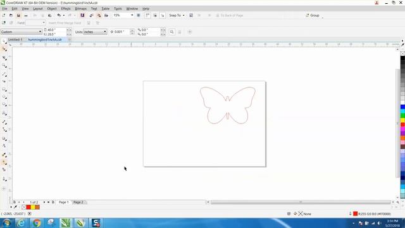405x228 pixels.
Task: Expand the document palette flyout arrow
Action: (x=11, y=207)
